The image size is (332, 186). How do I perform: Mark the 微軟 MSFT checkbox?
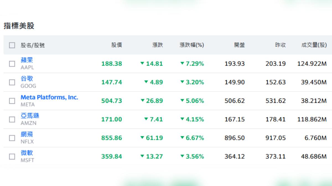click(x=12, y=157)
